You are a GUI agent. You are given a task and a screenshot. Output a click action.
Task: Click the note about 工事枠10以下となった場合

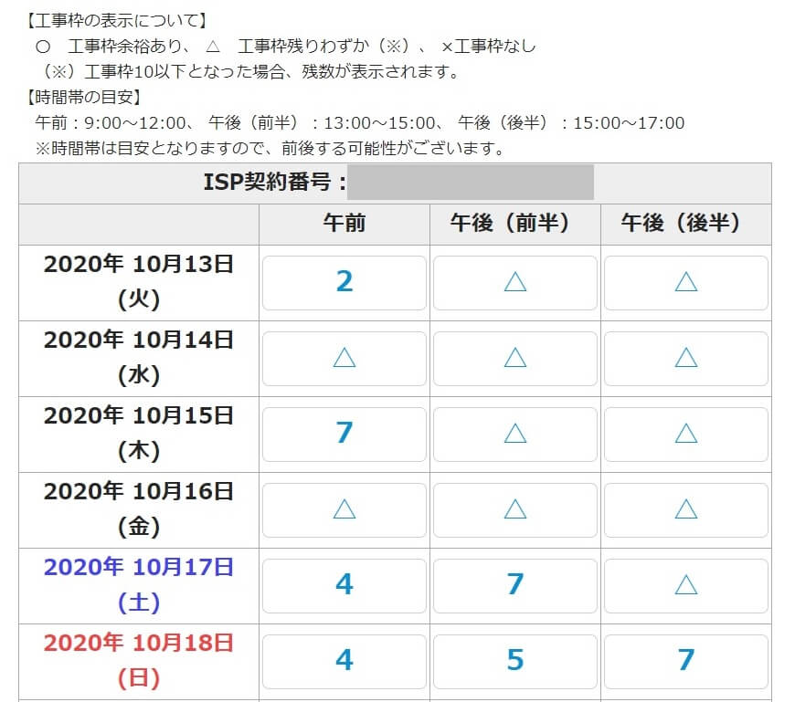(250, 71)
